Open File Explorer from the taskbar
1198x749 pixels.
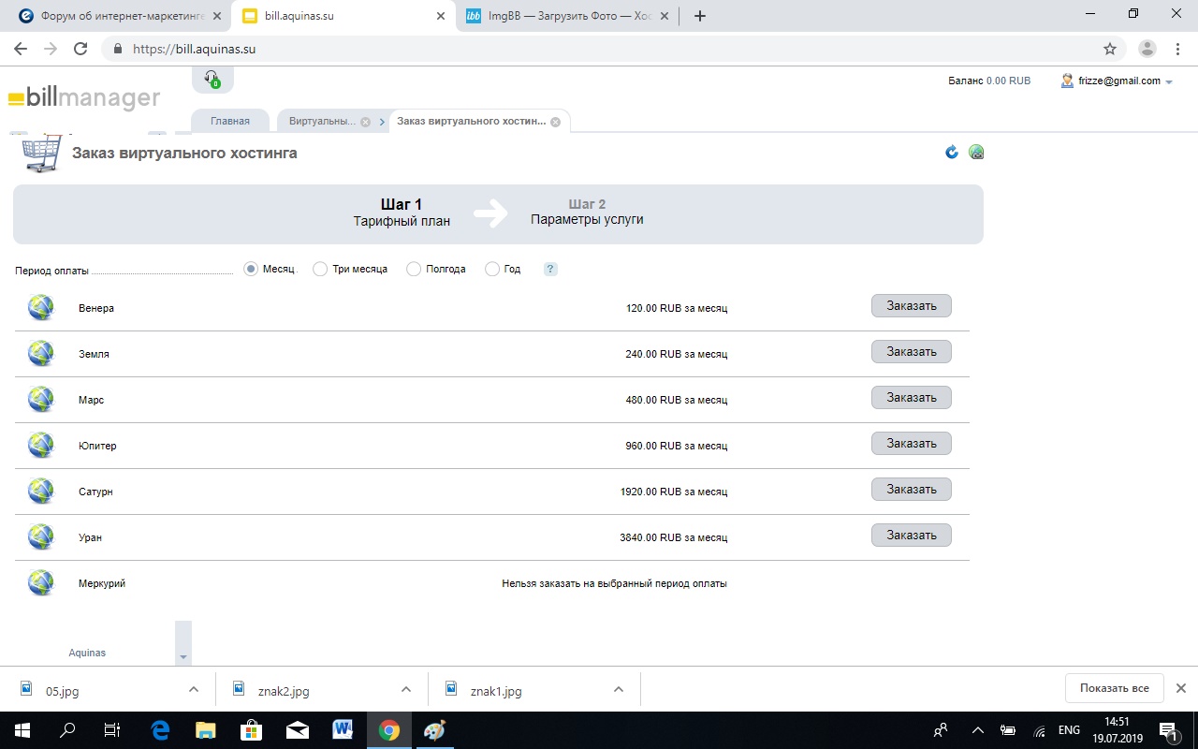[x=206, y=730]
